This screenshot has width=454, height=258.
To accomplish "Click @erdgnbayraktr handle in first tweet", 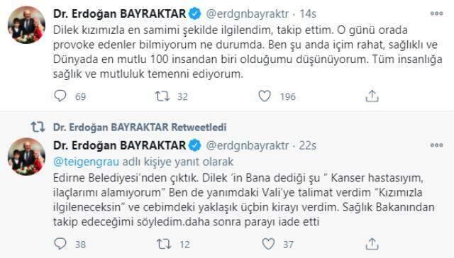I will pos(248,14).
